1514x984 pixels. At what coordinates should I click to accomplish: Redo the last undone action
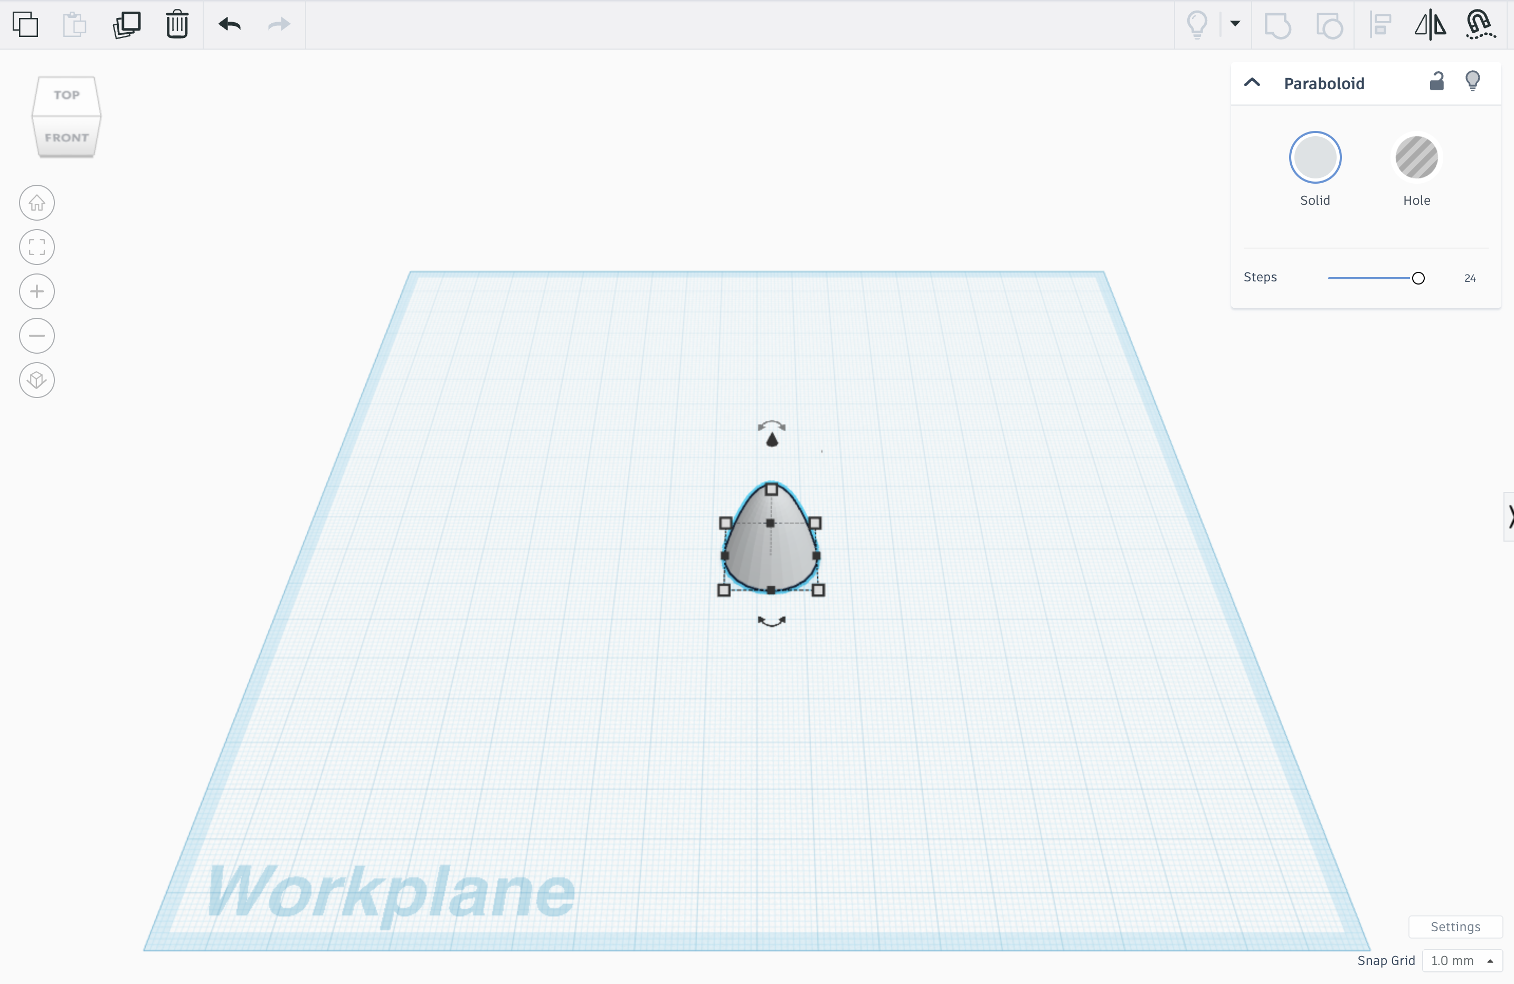point(279,25)
